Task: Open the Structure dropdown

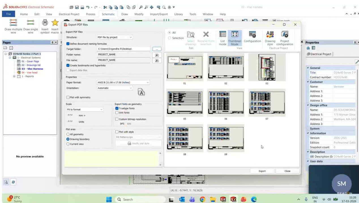Action: pyautogui.click(x=115, y=37)
